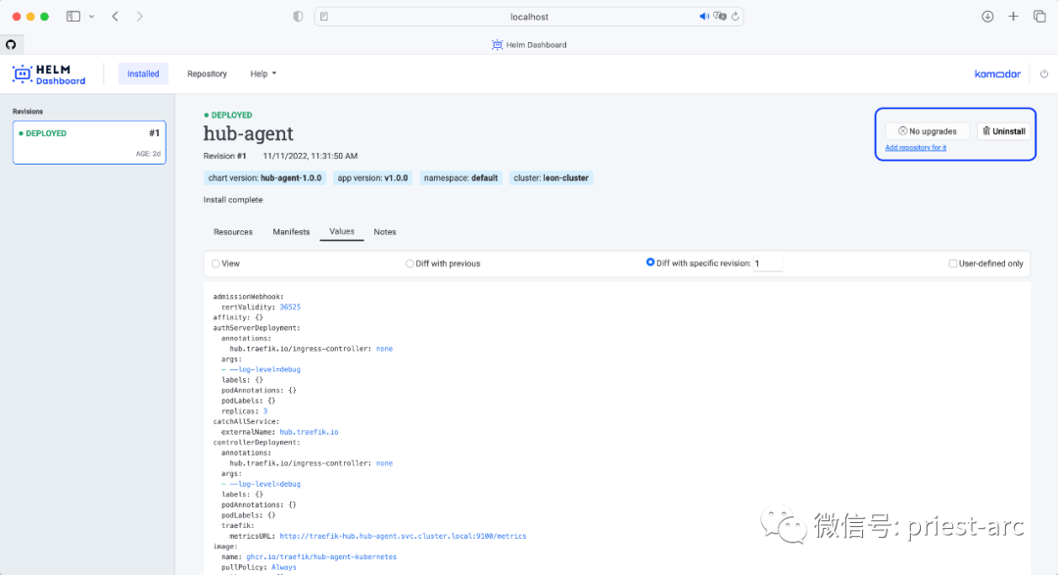
Task: Click the replicas value 3
Action: [265, 411]
